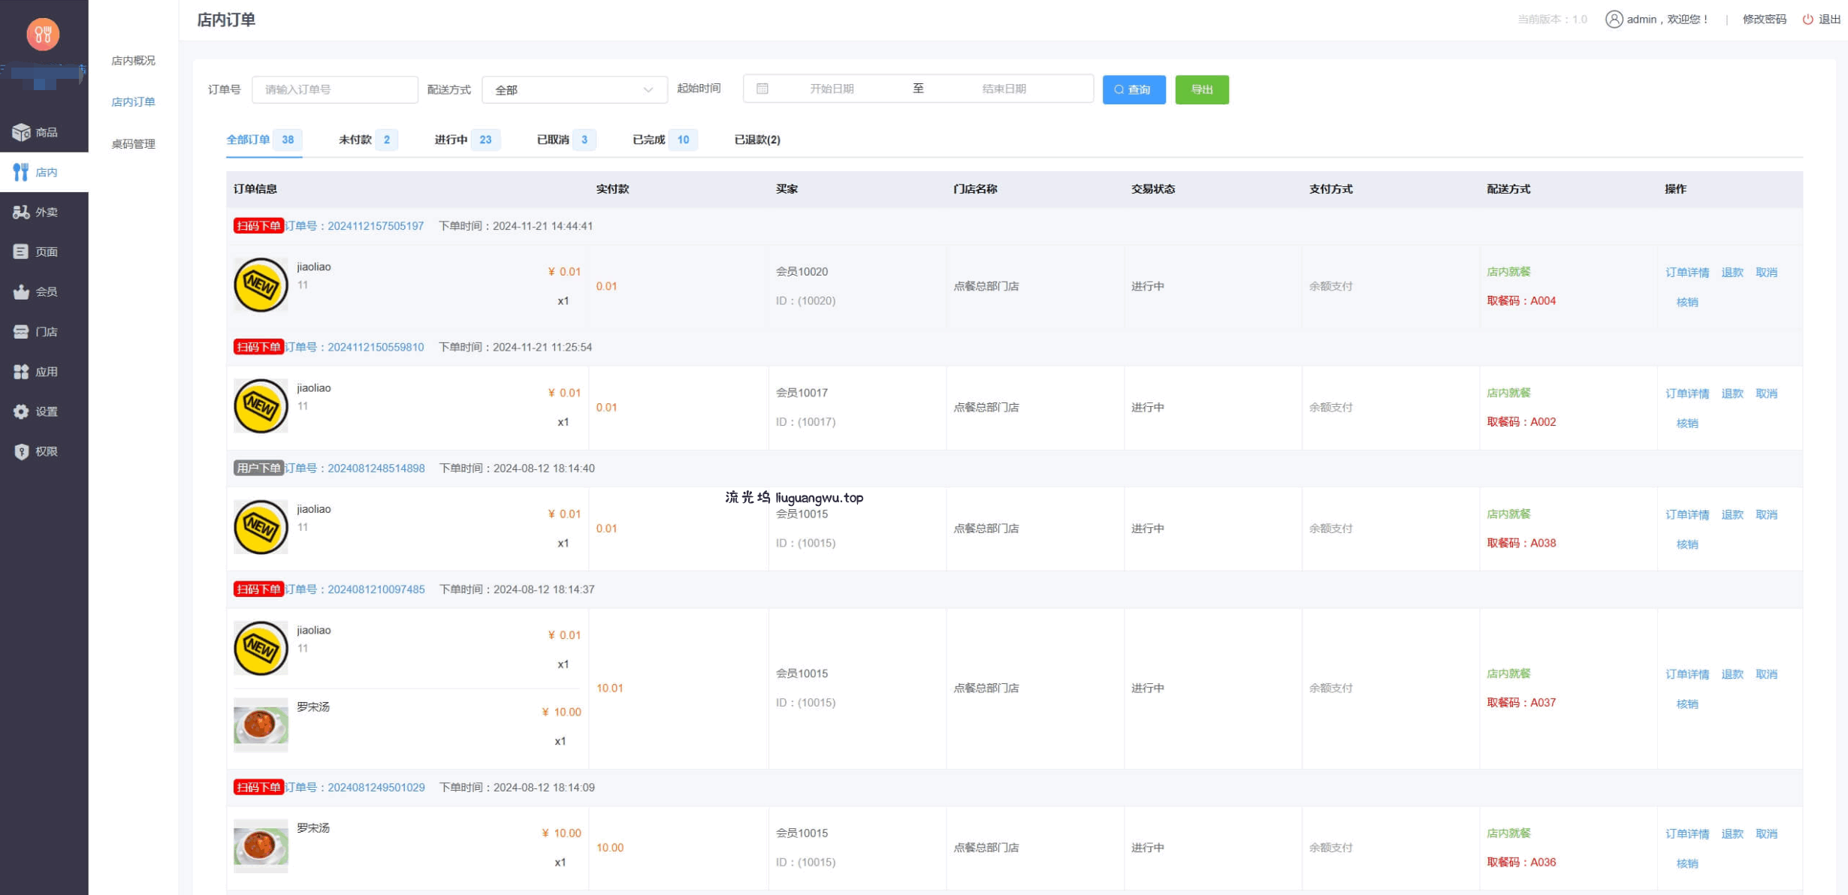
Task: Click the logout (退出) power icon
Action: coord(1807,20)
